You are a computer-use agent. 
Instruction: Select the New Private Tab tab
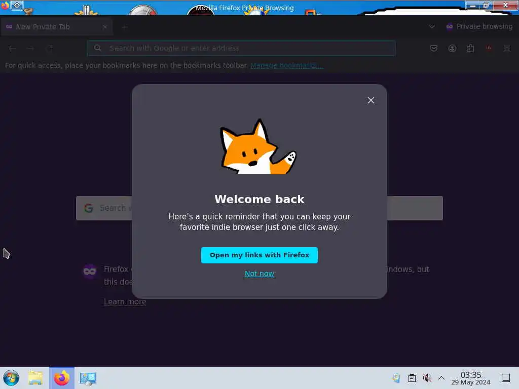pyautogui.click(x=56, y=27)
